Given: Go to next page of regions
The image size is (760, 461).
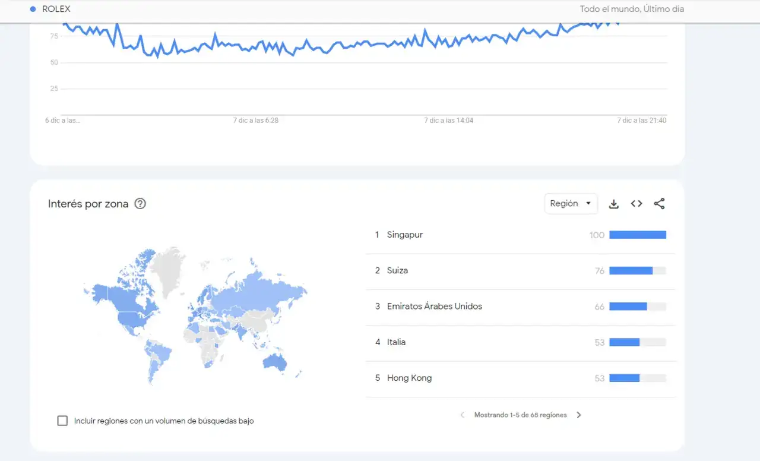Looking at the screenshot, I should tap(579, 415).
